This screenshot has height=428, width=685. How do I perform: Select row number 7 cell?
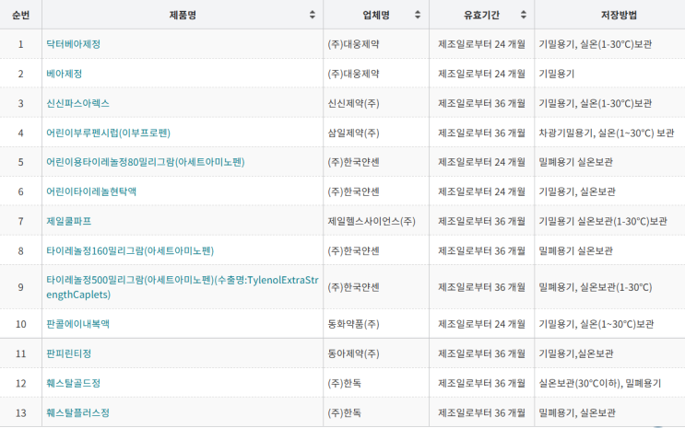pyautogui.click(x=20, y=221)
